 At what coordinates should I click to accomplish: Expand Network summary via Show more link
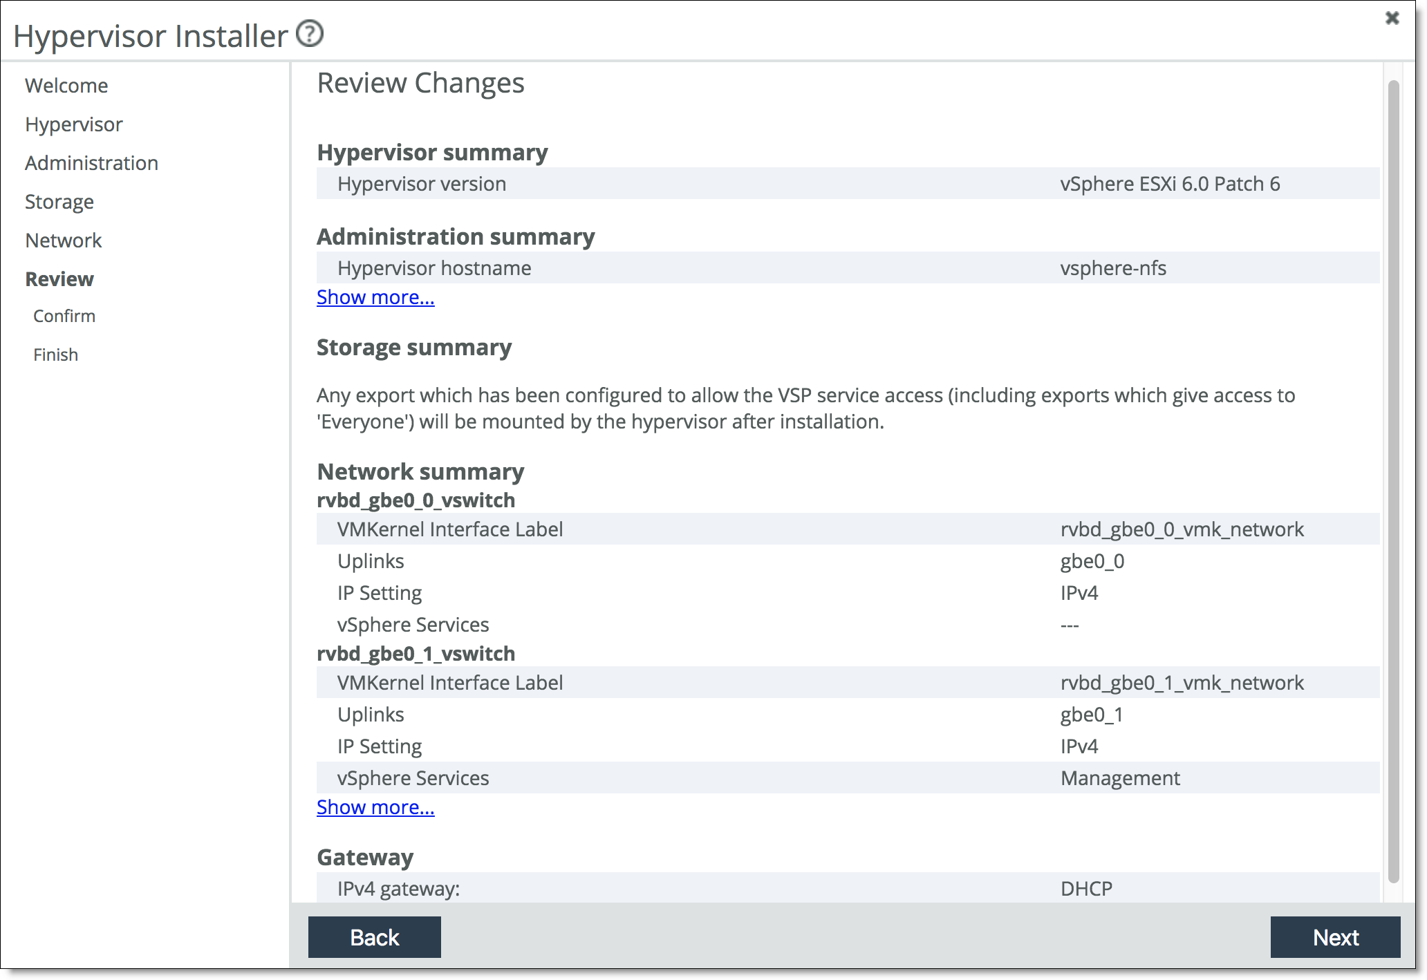(x=375, y=807)
